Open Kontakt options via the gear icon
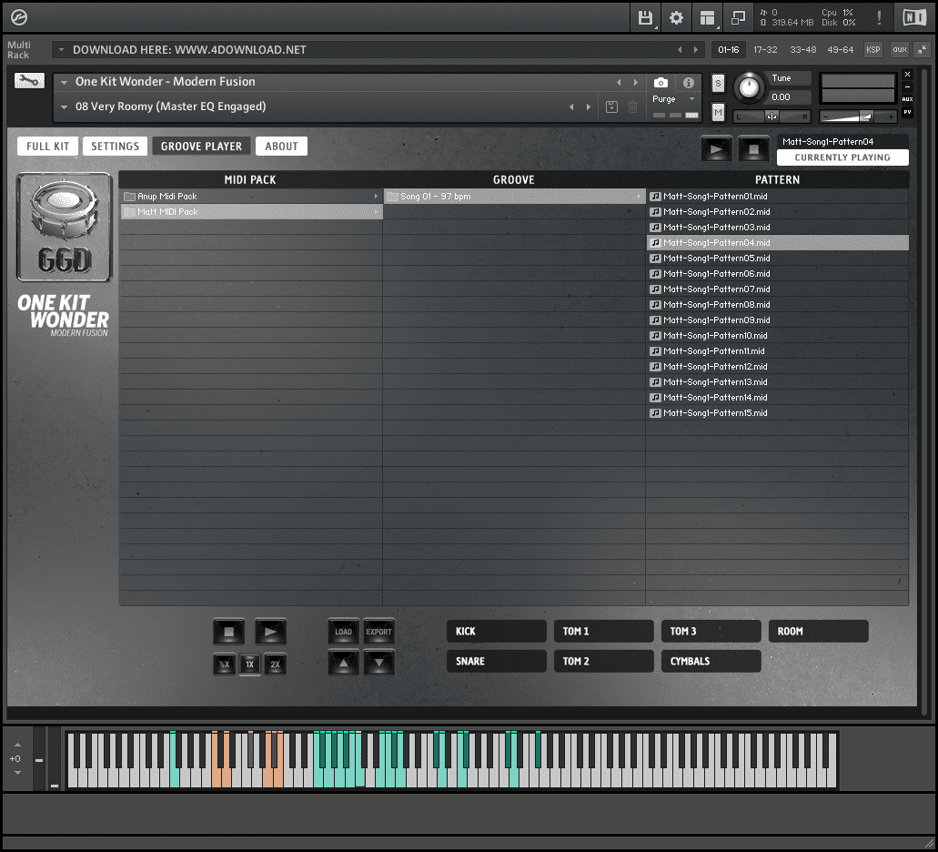 (675, 17)
